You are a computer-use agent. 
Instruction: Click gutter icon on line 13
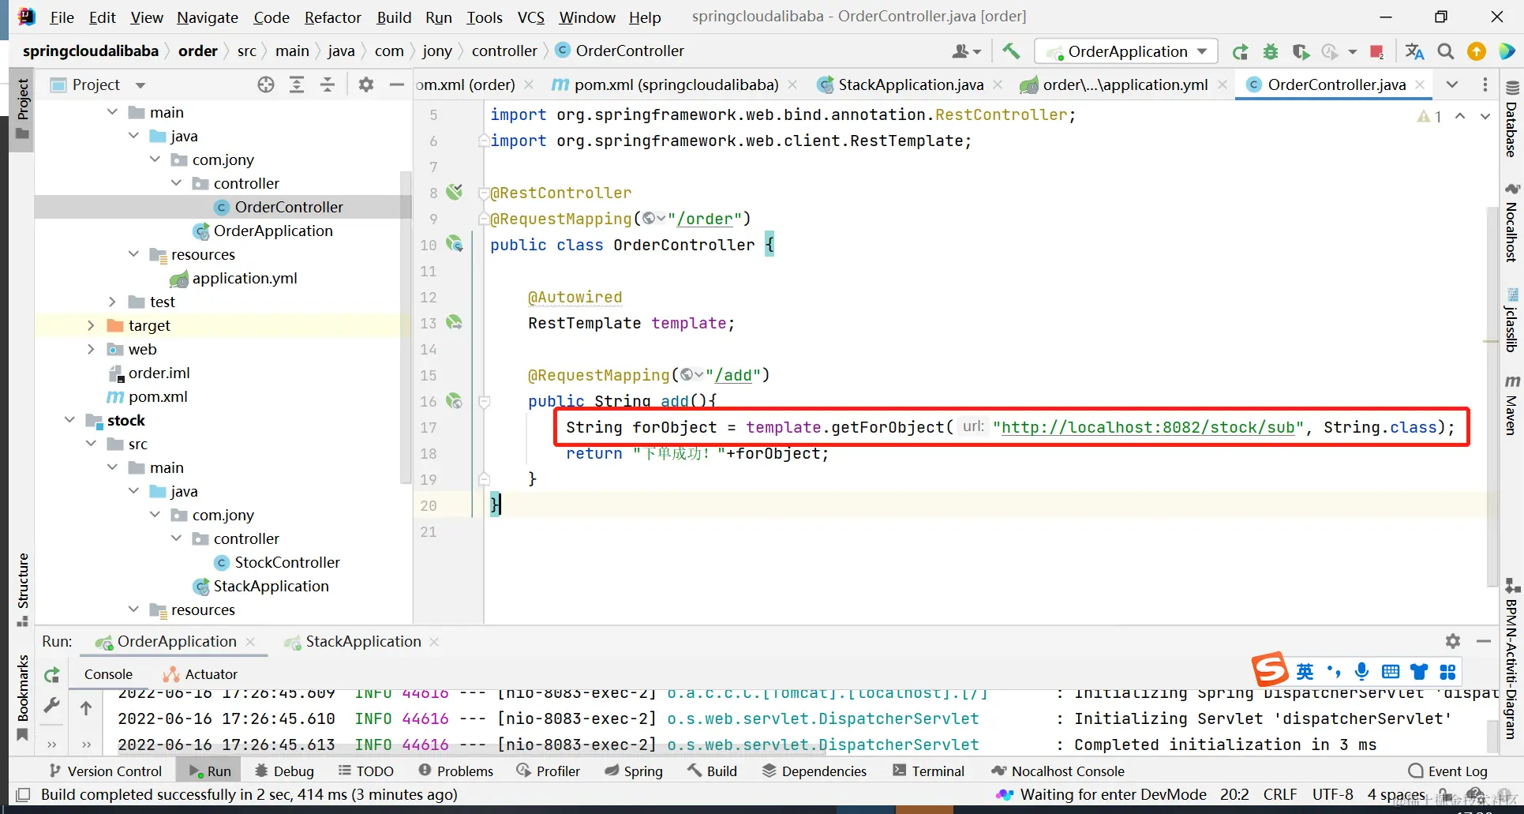click(455, 322)
